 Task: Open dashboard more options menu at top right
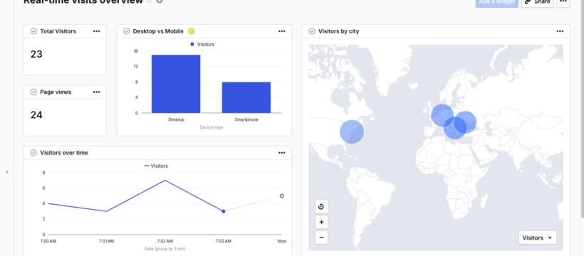[x=563, y=2]
